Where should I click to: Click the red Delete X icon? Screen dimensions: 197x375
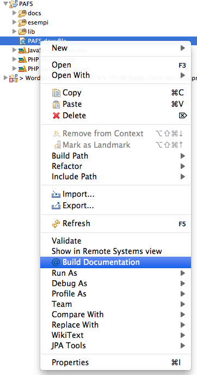point(56,116)
